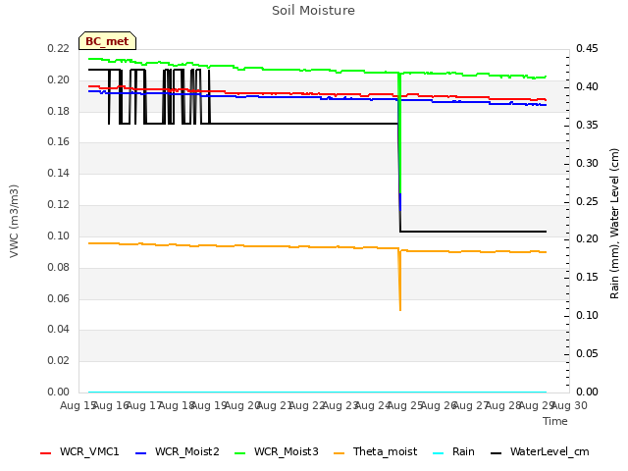
Task: Click the black WaterLevel_cm legend swatch
Action: point(497,453)
